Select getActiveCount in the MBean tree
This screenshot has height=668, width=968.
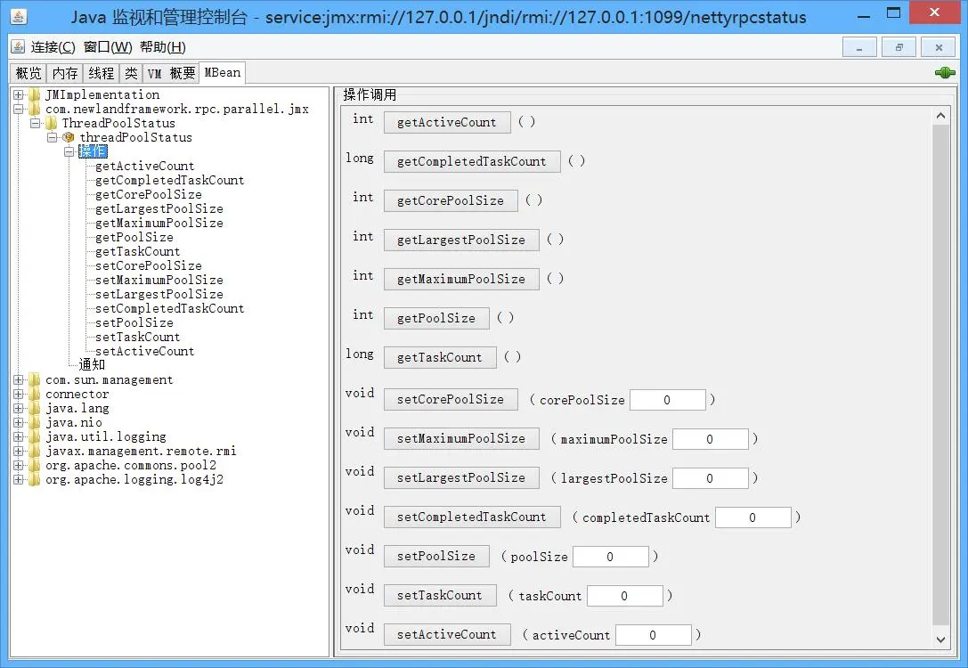(x=144, y=166)
